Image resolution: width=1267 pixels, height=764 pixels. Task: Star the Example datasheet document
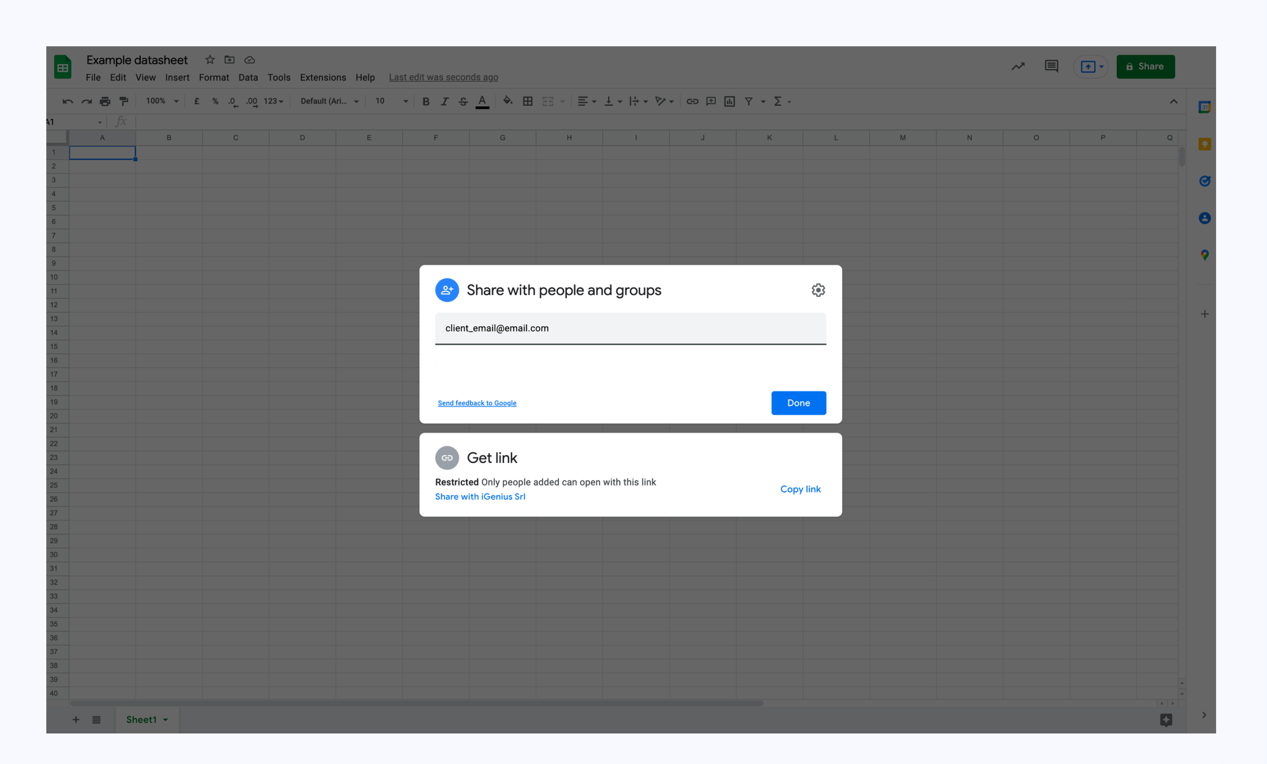coord(210,60)
